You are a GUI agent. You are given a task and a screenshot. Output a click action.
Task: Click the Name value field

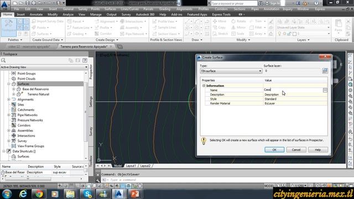point(293,90)
